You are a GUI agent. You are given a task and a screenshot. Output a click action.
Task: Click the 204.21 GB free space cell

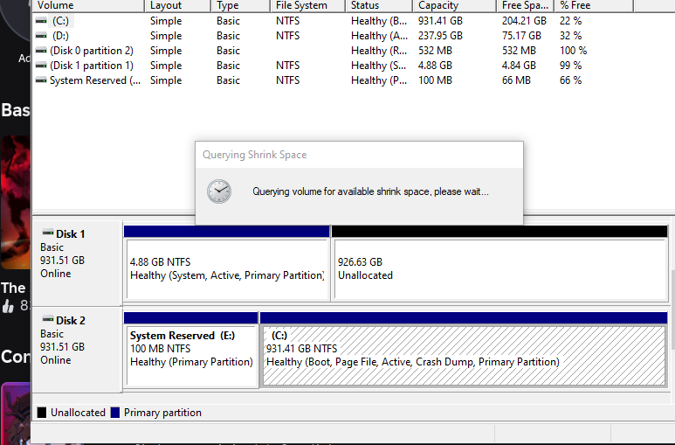pyautogui.click(x=524, y=21)
